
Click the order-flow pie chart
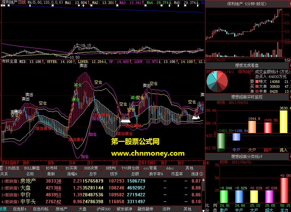point(217,81)
